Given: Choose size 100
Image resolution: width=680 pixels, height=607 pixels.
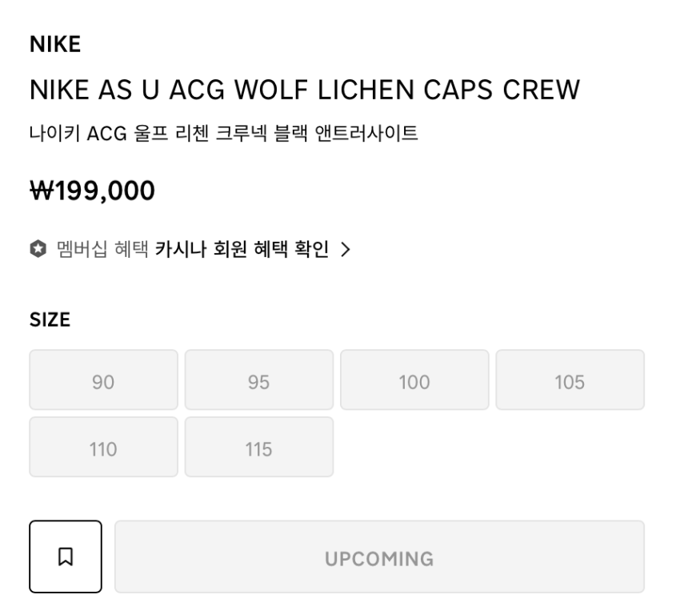Looking at the screenshot, I should pos(414,380).
